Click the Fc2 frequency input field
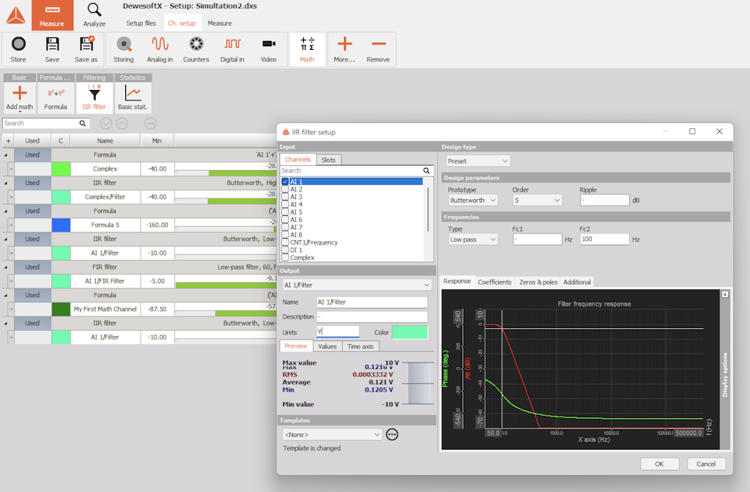750x492 pixels. click(x=604, y=239)
